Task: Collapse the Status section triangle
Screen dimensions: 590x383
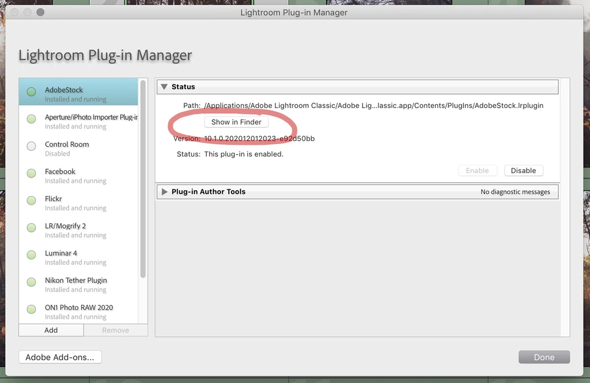Action: coord(164,87)
